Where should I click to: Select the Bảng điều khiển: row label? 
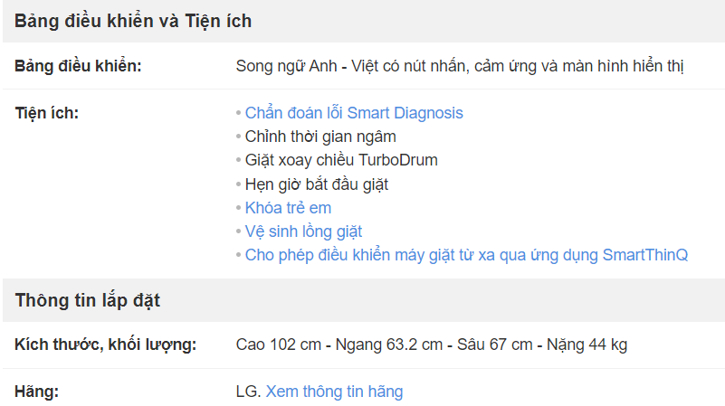tap(78, 66)
